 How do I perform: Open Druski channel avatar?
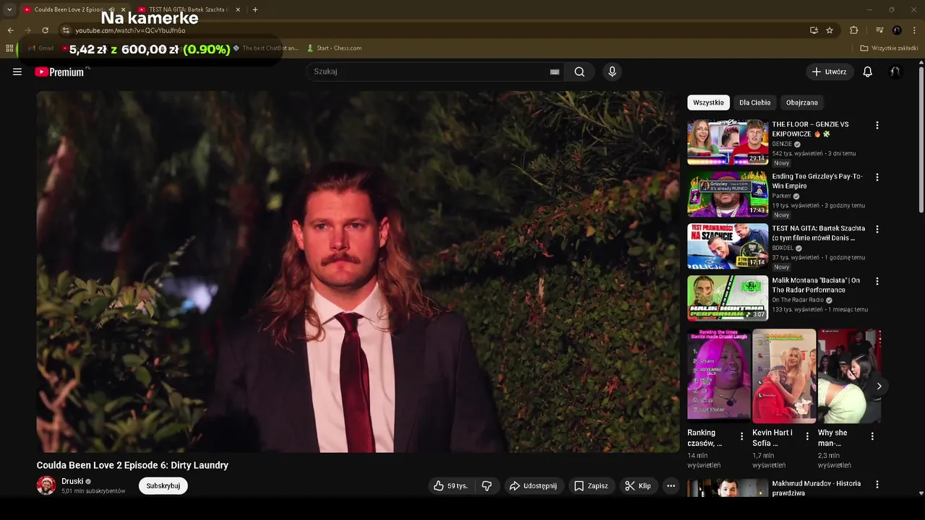(x=46, y=485)
